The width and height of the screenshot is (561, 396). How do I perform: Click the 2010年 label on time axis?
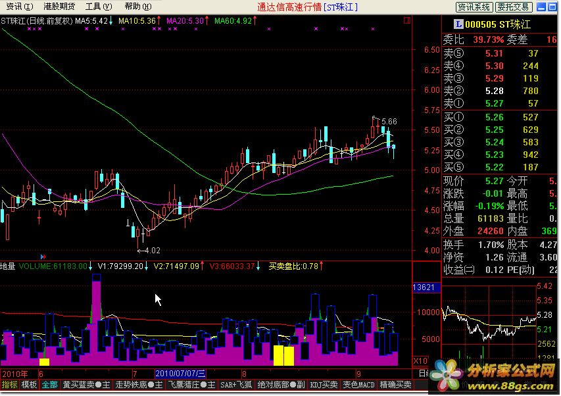tap(15, 374)
